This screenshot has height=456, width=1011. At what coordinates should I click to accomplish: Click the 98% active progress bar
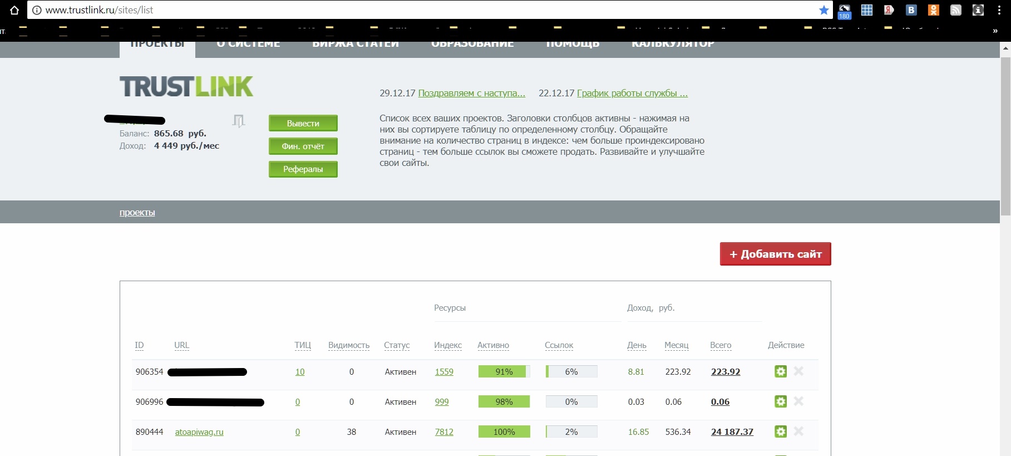pyautogui.click(x=504, y=401)
